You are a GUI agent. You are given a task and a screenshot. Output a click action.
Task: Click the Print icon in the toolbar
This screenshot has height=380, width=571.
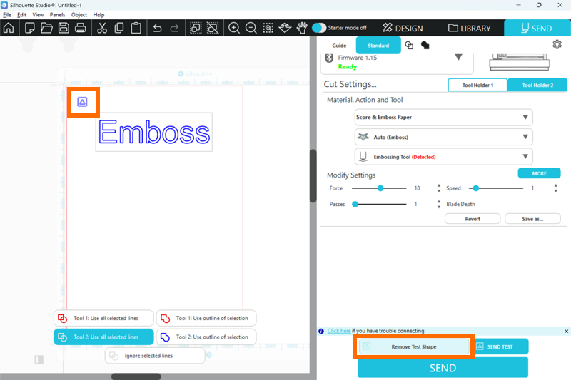pyautogui.click(x=81, y=29)
